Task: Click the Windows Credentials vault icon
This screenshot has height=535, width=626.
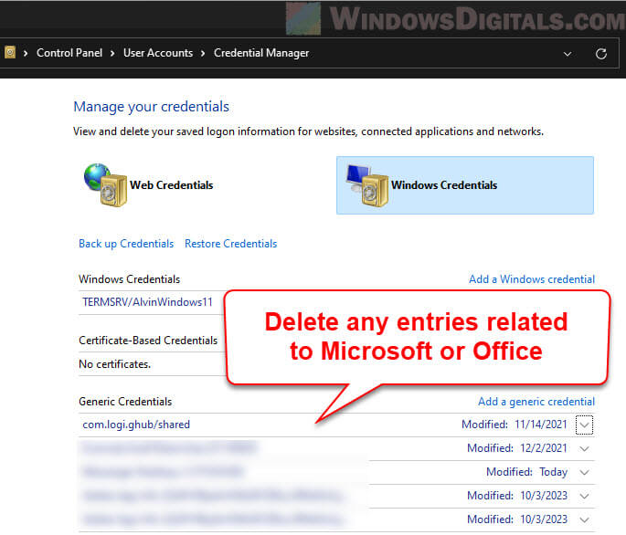Action: coord(367,185)
